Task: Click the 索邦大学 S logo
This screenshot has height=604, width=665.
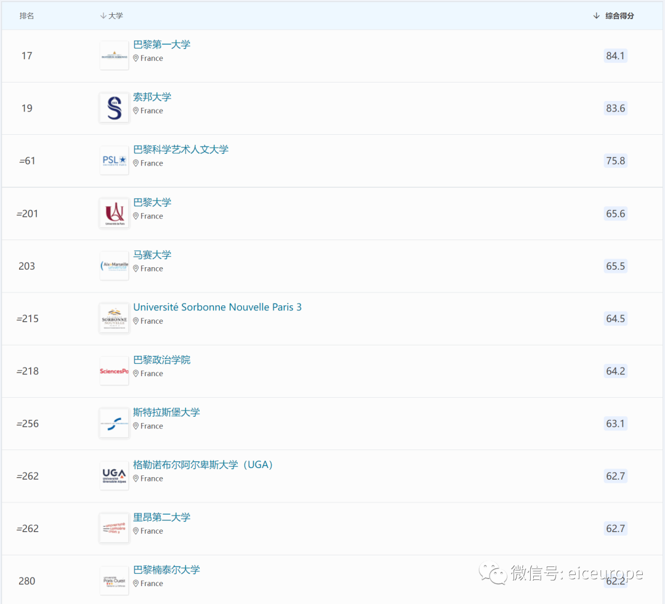Action: pos(114,108)
